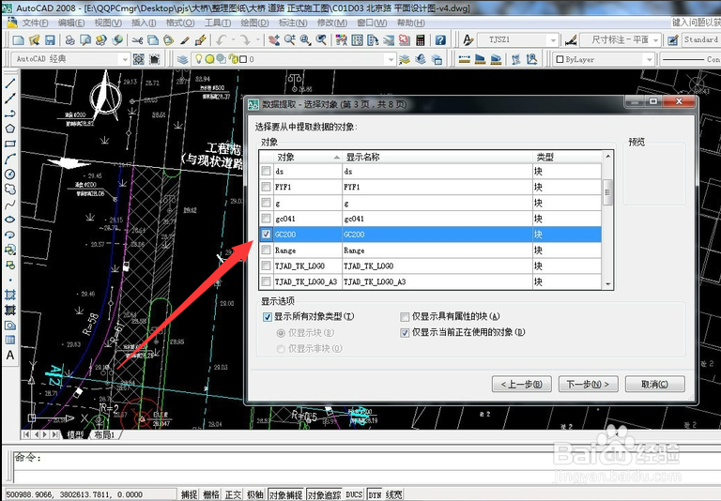
Task: Select the Revision Cloud tool
Action: point(10,190)
